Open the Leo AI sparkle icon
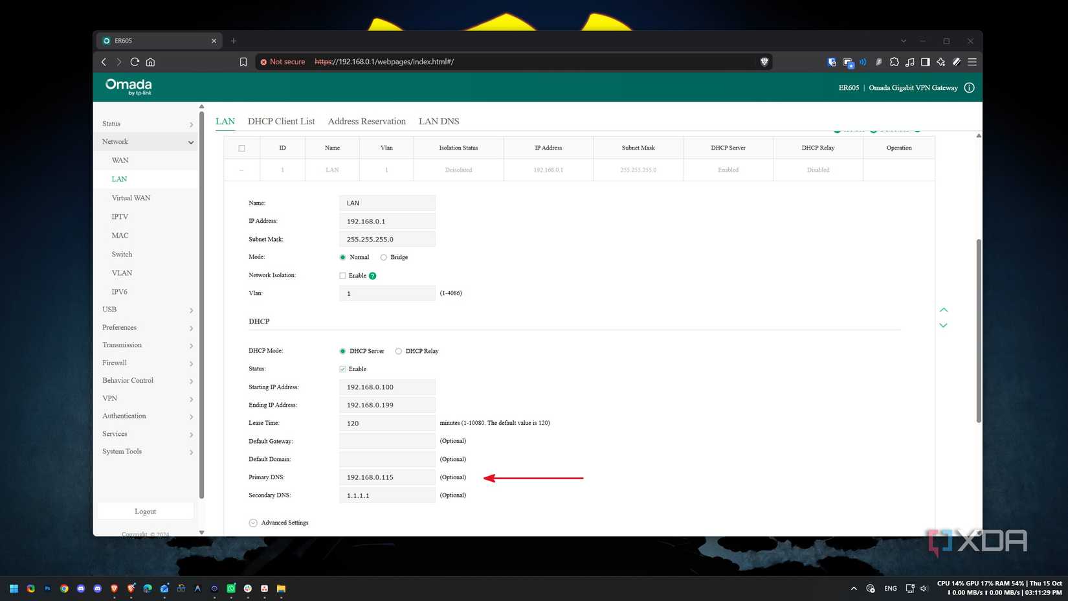Viewport: 1068px width, 601px height. click(x=940, y=62)
